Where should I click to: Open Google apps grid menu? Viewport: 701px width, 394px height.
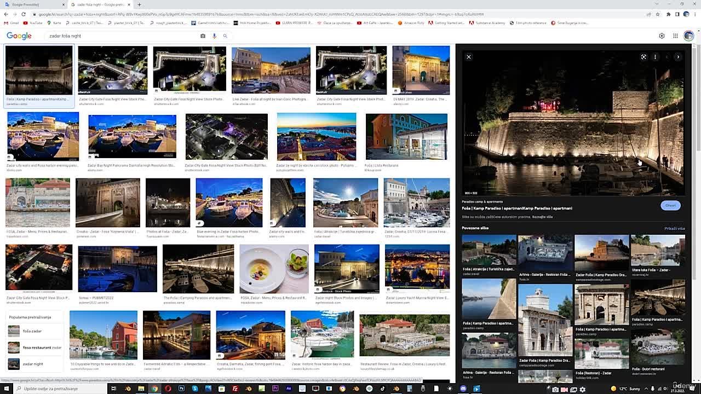point(675,36)
